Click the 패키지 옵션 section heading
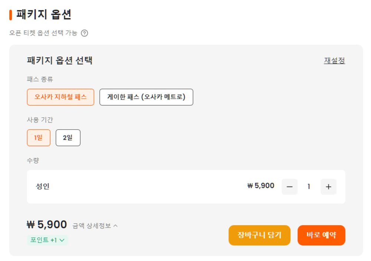 (x=43, y=15)
